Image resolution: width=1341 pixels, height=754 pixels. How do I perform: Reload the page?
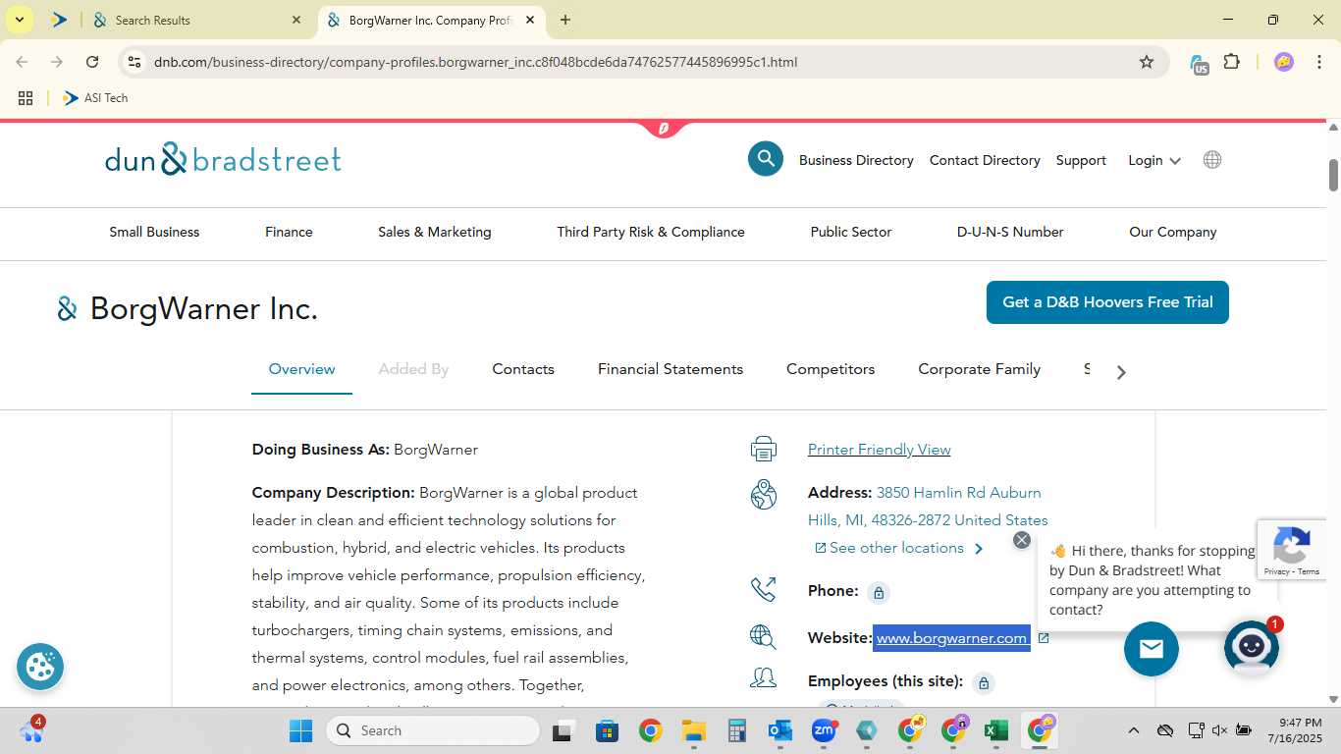tap(92, 62)
